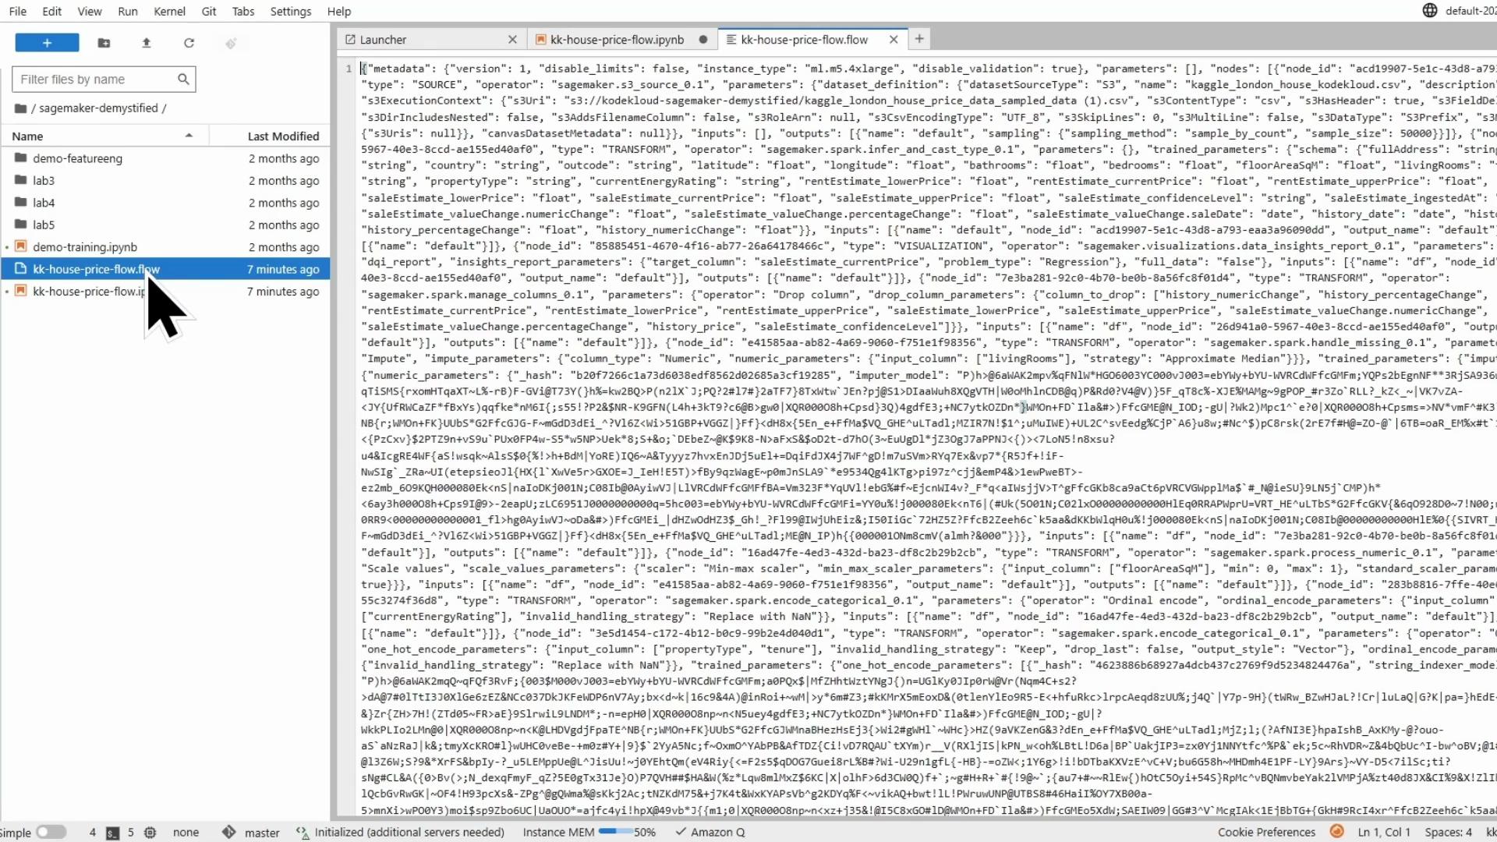Click the globe icon in top right
The height and width of the screenshot is (842, 1497).
(1430, 11)
